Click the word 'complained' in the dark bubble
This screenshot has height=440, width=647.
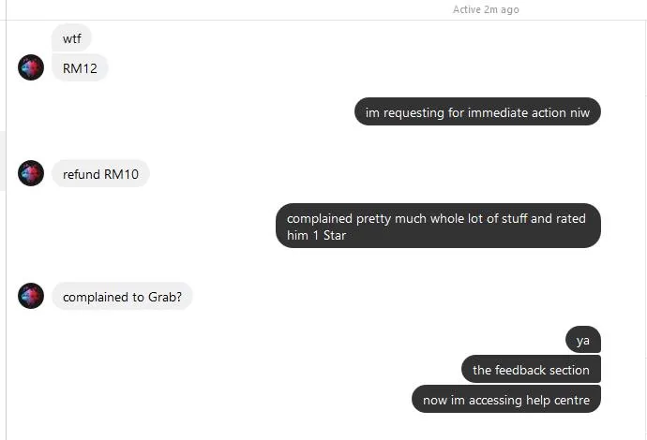pyautogui.click(x=320, y=218)
